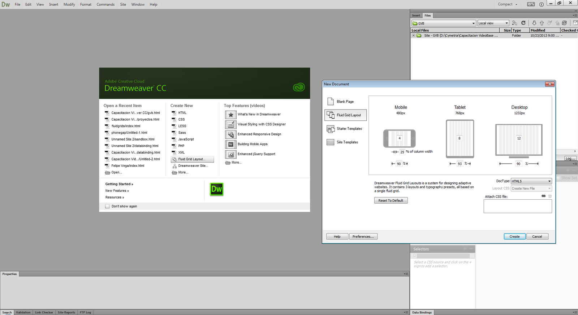Open the site dropdown showing GVB
The image size is (578, 315).
(444, 23)
